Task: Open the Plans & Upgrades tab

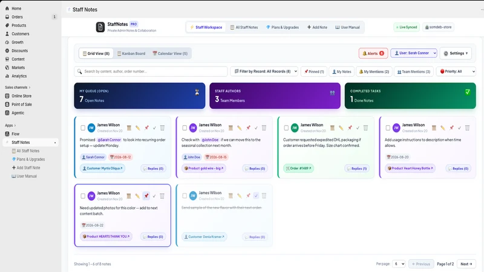Action: 283,27
